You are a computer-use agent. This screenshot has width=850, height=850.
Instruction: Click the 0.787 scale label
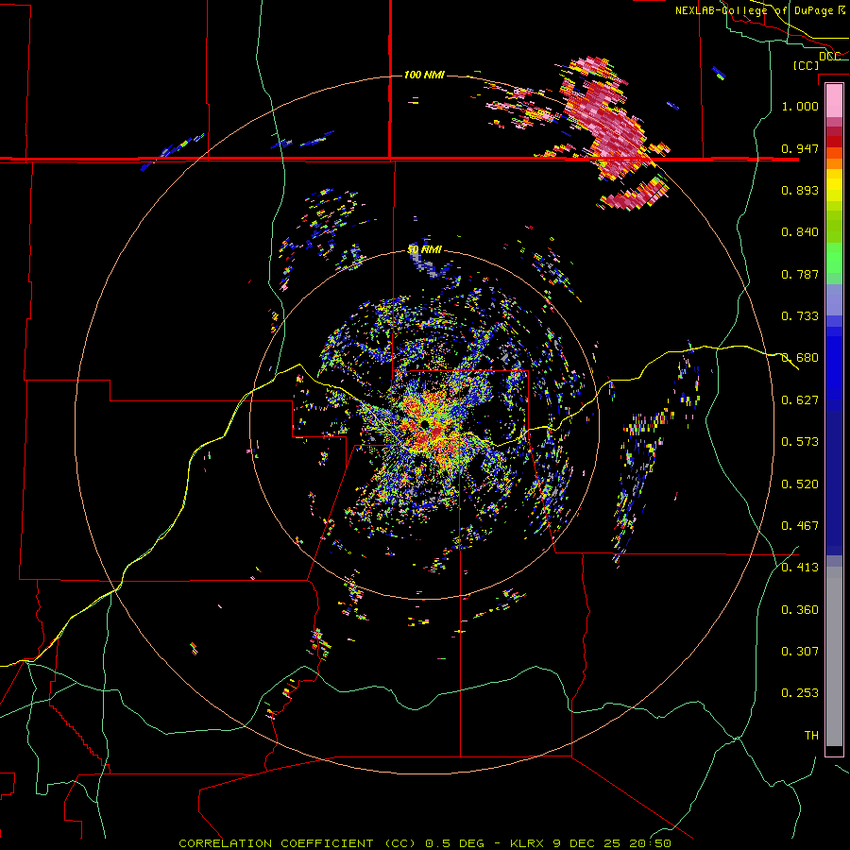click(800, 274)
